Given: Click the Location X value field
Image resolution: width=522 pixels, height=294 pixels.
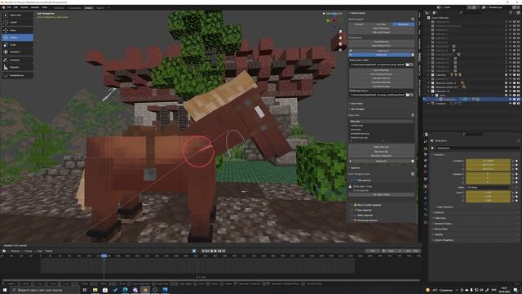Looking at the screenshot, I should (488, 161).
